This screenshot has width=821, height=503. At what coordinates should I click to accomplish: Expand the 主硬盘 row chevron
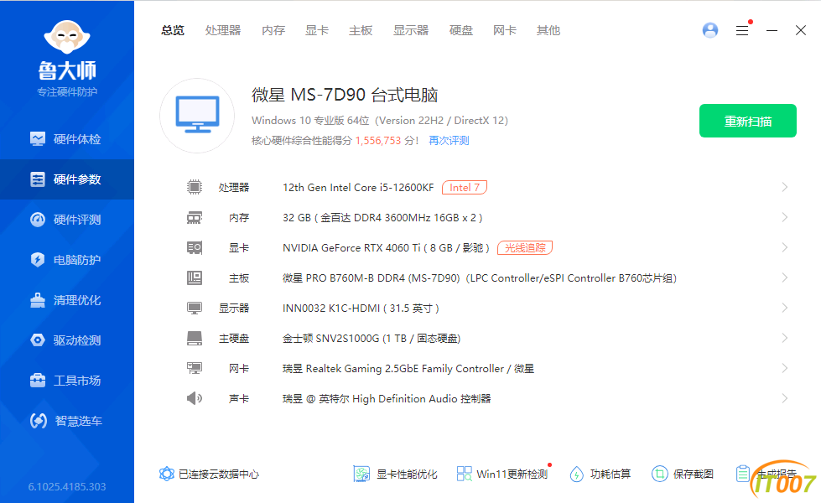(x=784, y=338)
